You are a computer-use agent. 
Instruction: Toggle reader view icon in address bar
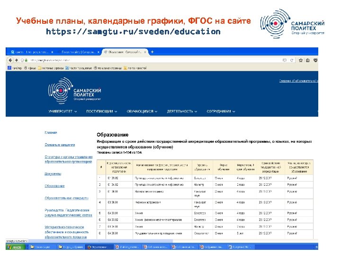285,60
